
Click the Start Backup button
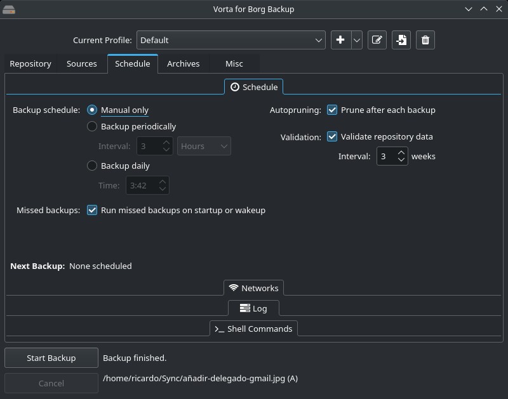(x=51, y=358)
